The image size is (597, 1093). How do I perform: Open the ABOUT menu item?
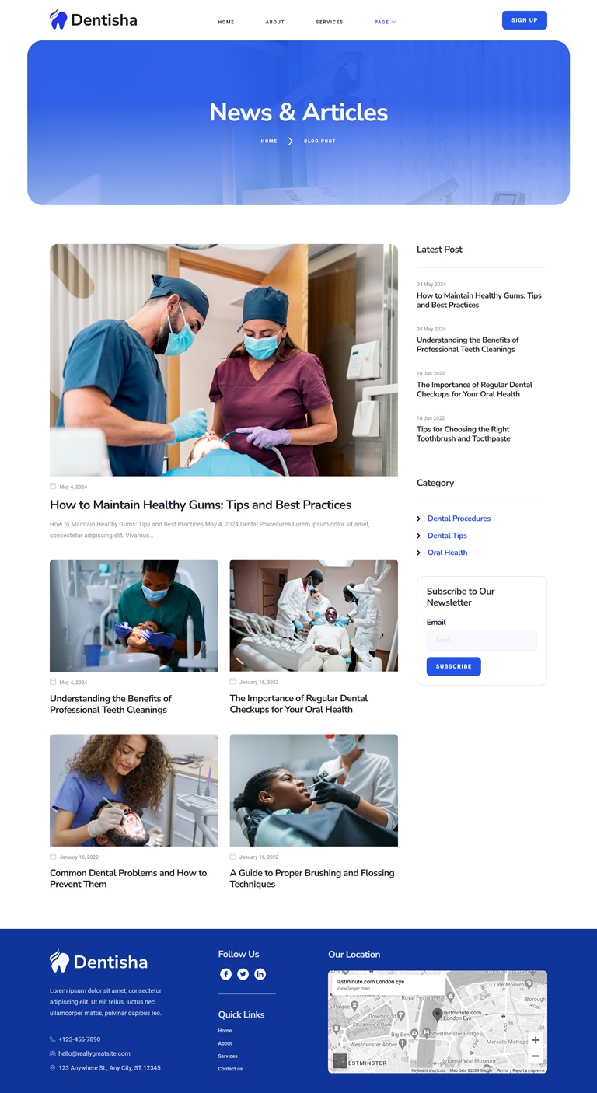[x=275, y=22]
